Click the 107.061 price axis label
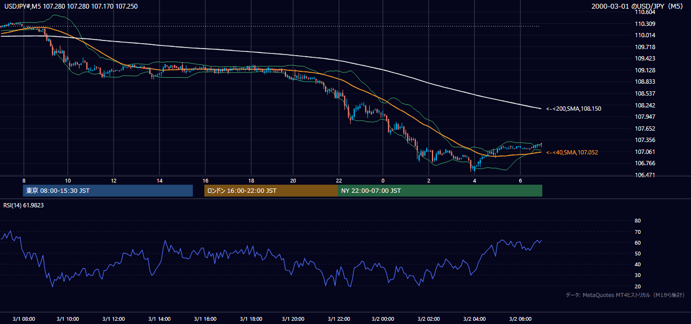 (646, 152)
